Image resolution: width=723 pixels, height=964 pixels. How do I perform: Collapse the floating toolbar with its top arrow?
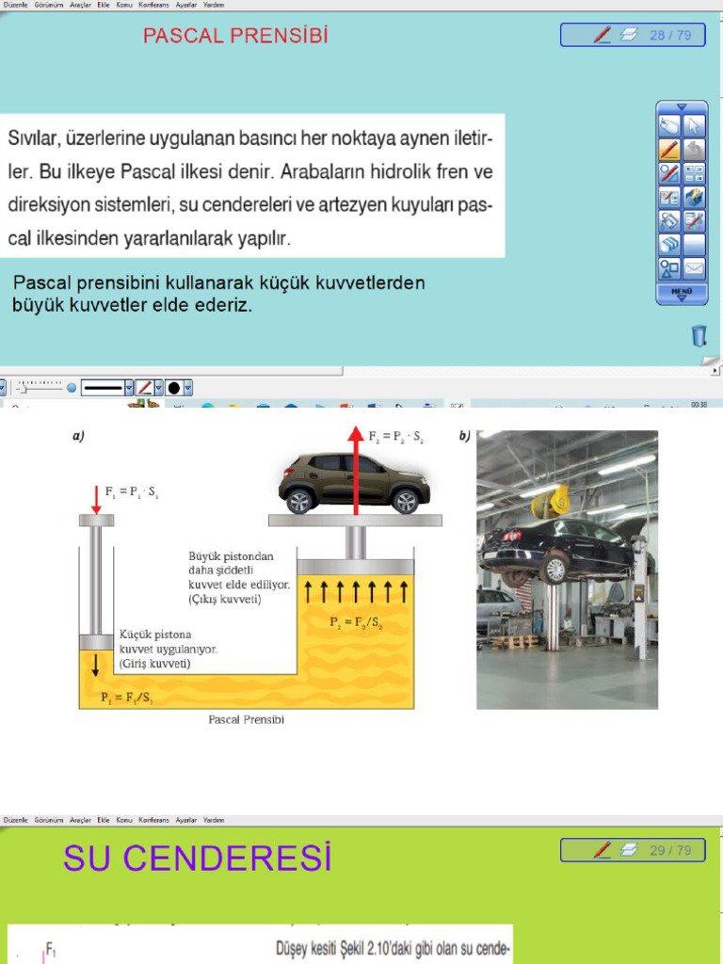pos(682,107)
